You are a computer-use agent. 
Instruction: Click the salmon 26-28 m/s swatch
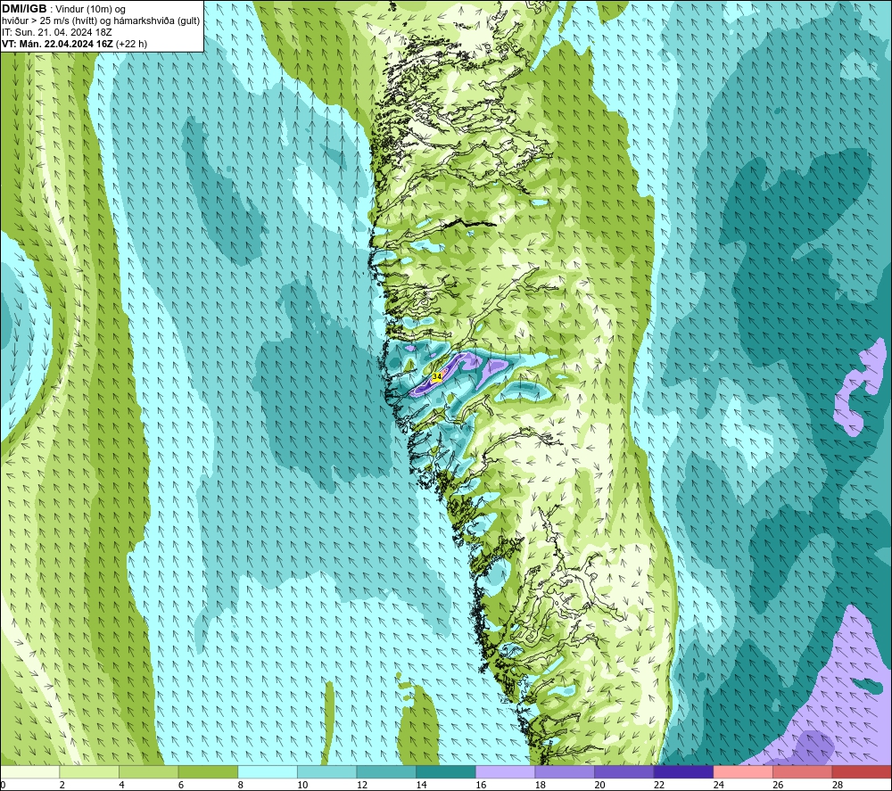click(x=803, y=771)
